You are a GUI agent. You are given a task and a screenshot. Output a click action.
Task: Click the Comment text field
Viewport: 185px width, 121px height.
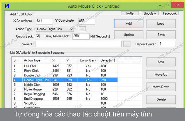pos(78,44)
